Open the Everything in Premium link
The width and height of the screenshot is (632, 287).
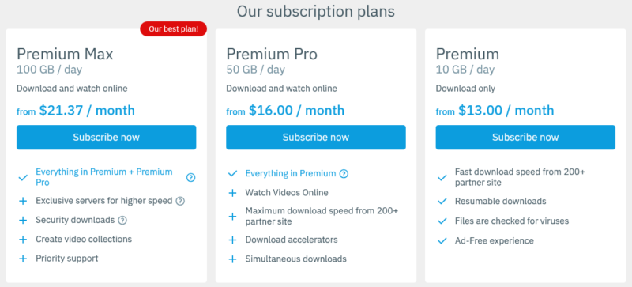coord(291,174)
